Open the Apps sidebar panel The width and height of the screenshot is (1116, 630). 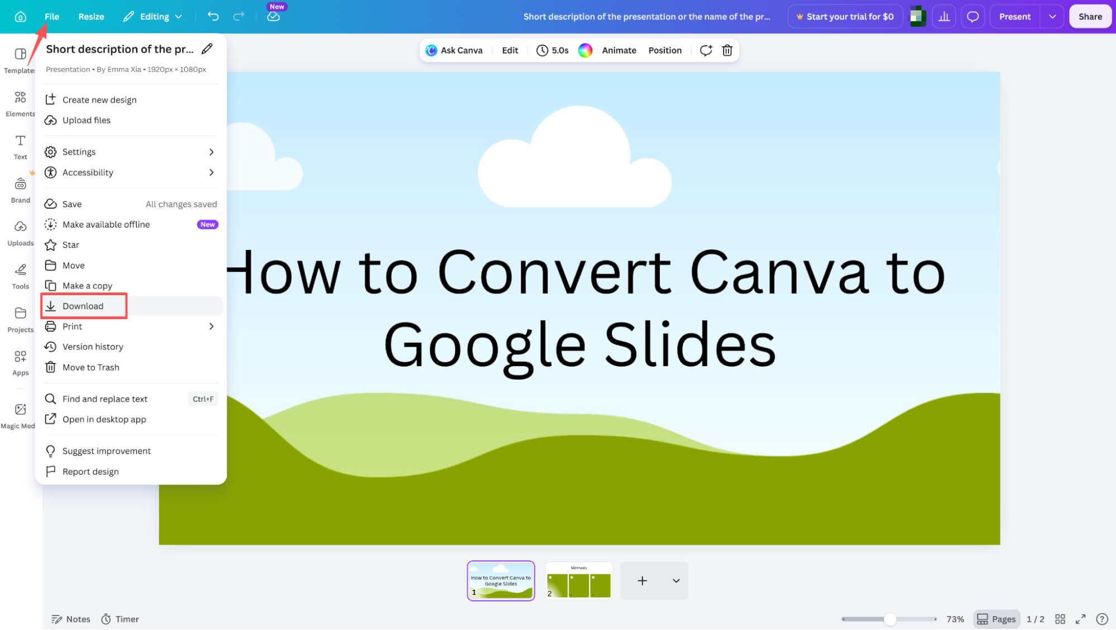point(20,363)
